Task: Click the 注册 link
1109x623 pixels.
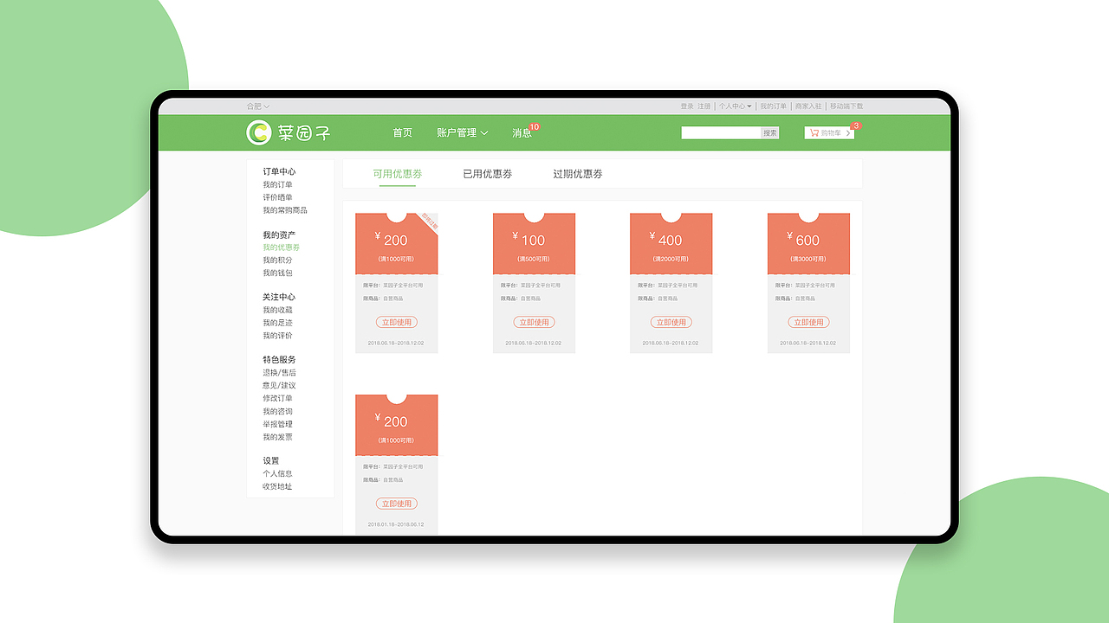Action: pyautogui.click(x=704, y=106)
